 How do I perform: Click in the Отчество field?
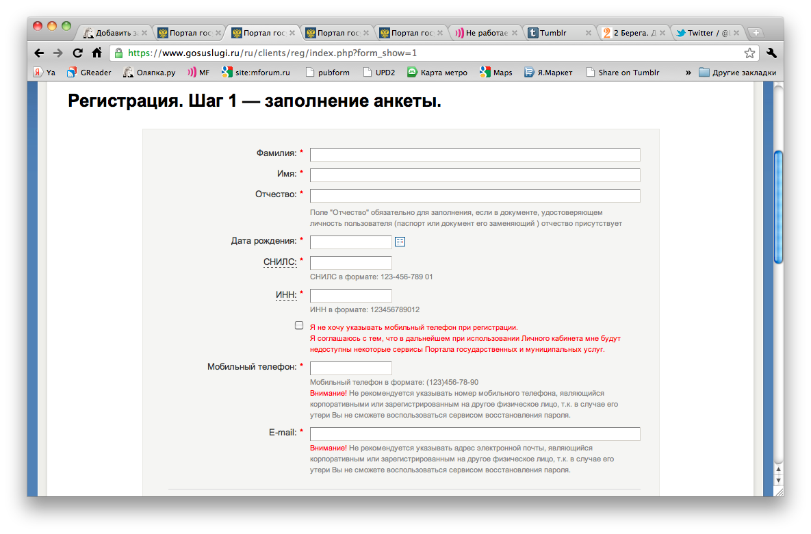[475, 196]
